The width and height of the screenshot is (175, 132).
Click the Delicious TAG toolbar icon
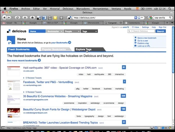50,18
